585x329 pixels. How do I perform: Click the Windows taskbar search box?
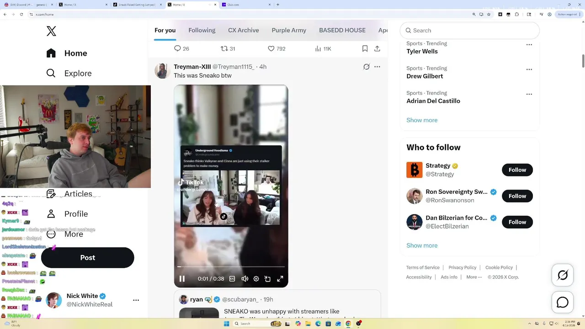point(258,324)
